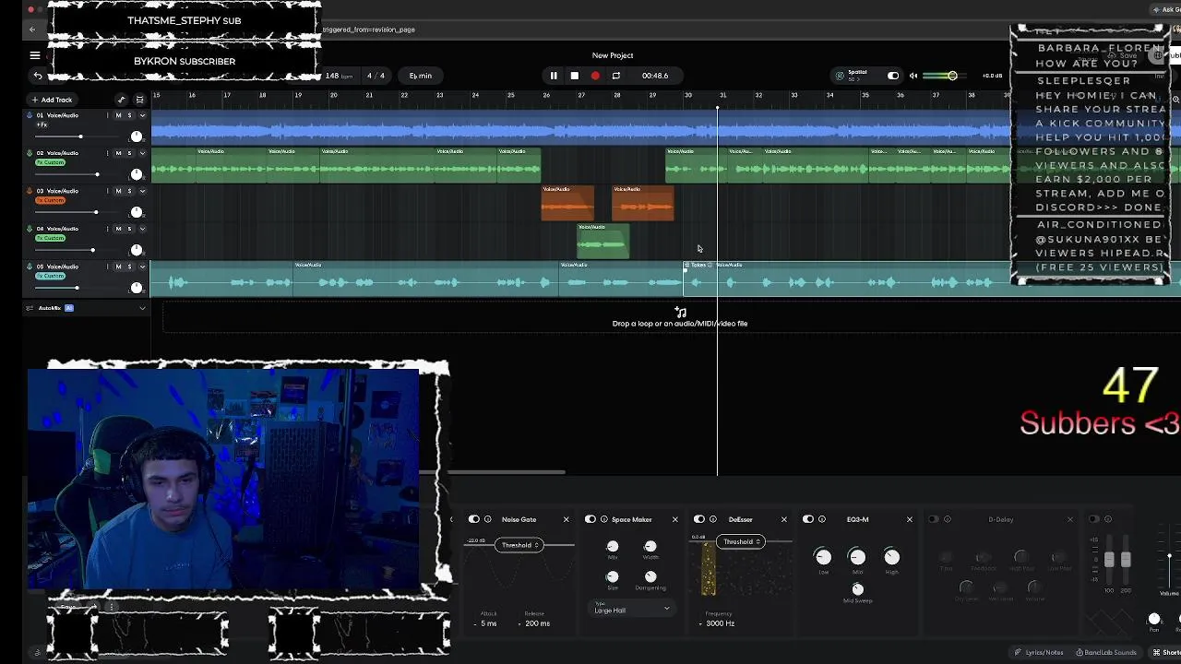Toggle the DeEsser power switch
Viewport: 1181px width, 664px height.
tap(699, 519)
